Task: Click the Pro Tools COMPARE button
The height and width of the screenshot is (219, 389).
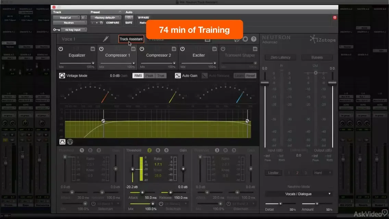Action: click(x=113, y=23)
